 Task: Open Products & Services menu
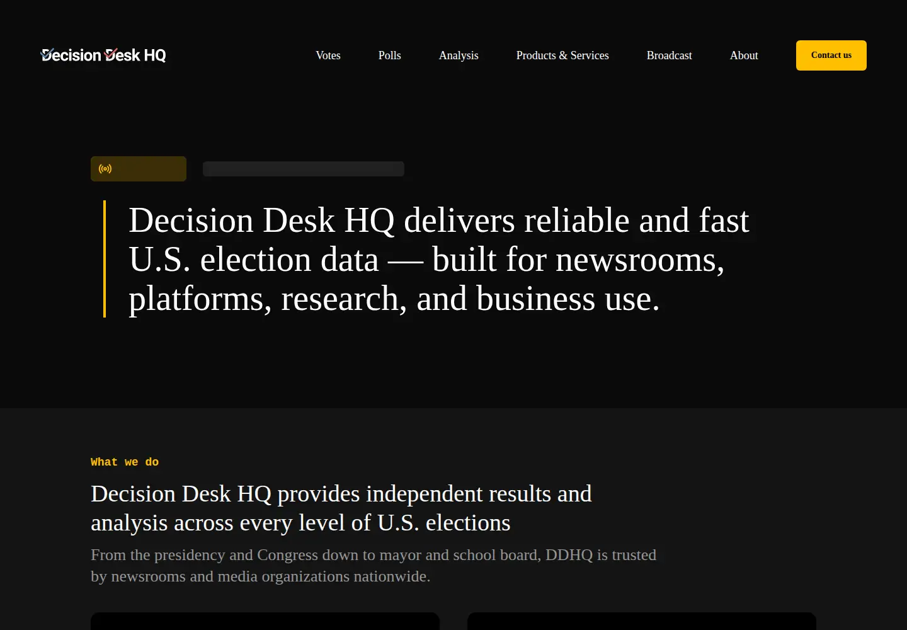(562, 55)
